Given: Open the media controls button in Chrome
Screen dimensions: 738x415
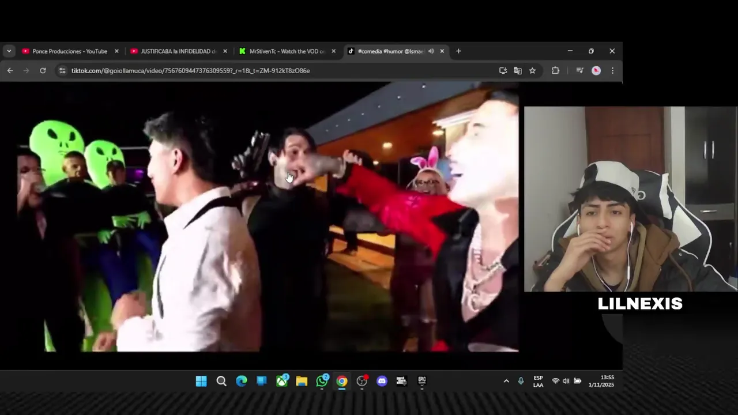Looking at the screenshot, I should click(x=579, y=70).
